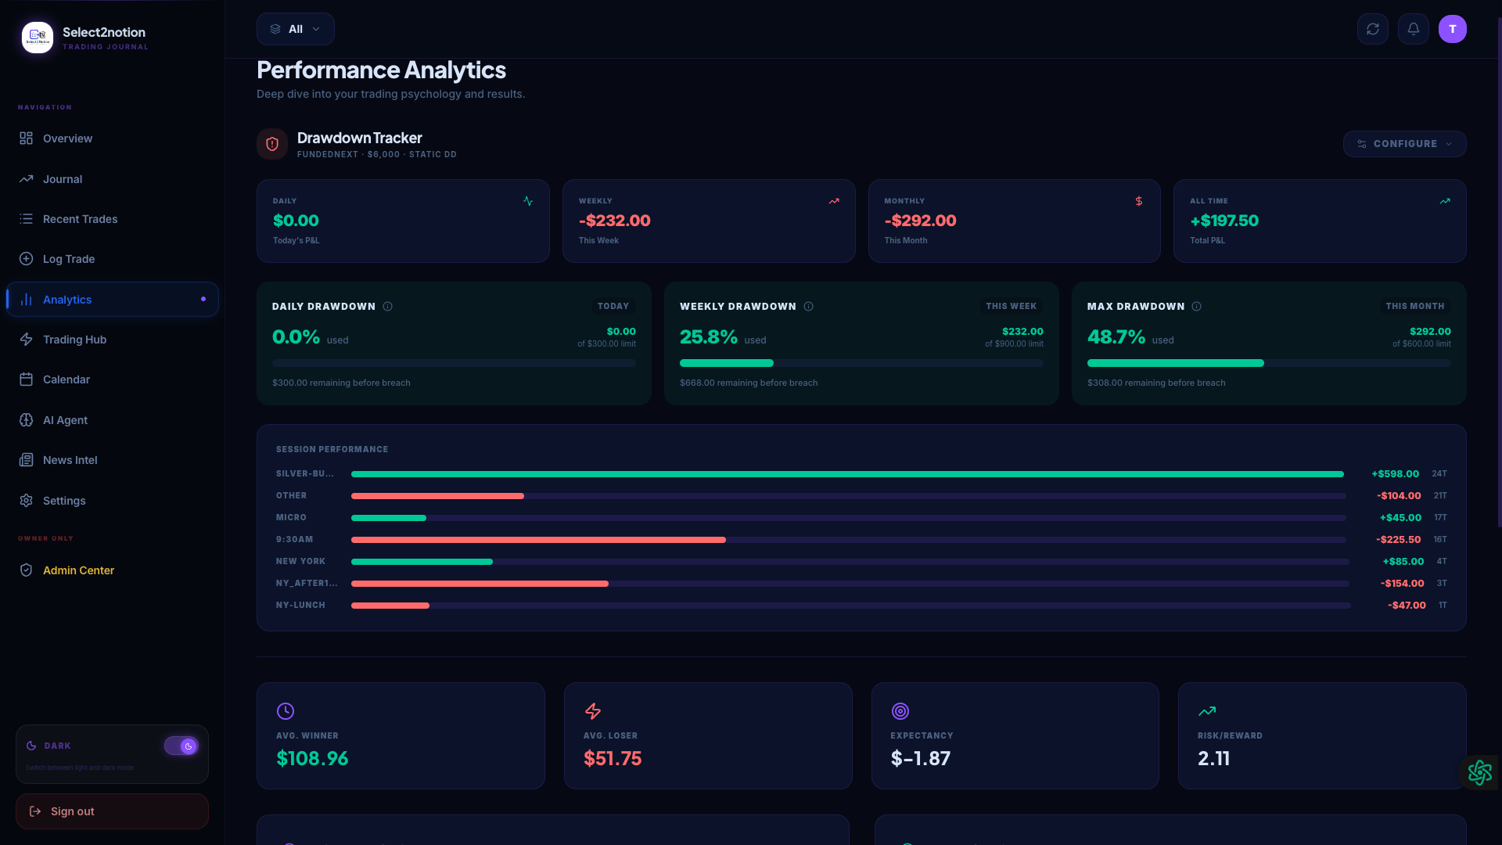Click the AI Agent brain icon
The width and height of the screenshot is (1502, 845).
coord(26,420)
